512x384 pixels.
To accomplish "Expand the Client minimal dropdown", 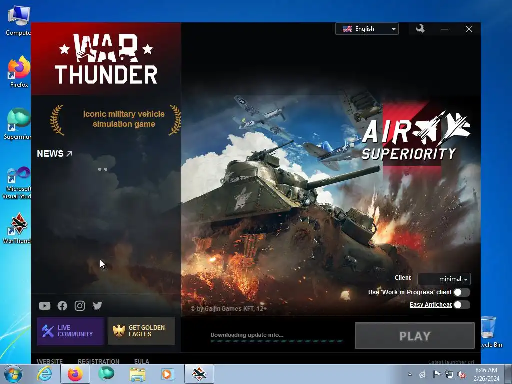I will pos(444,279).
